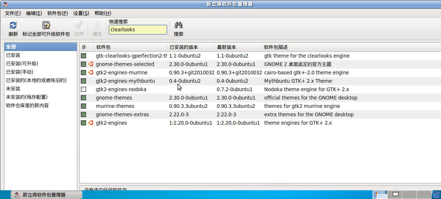Click the window icon at taskbar's far right
The image size is (441, 199).
tap(436, 195)
